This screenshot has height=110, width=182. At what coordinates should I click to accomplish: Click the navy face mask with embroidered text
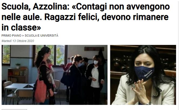point(144,73)
